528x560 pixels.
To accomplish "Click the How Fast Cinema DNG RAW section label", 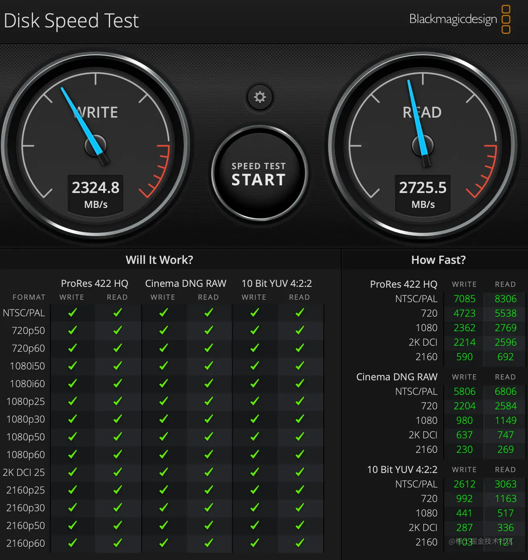I will 397,377.
